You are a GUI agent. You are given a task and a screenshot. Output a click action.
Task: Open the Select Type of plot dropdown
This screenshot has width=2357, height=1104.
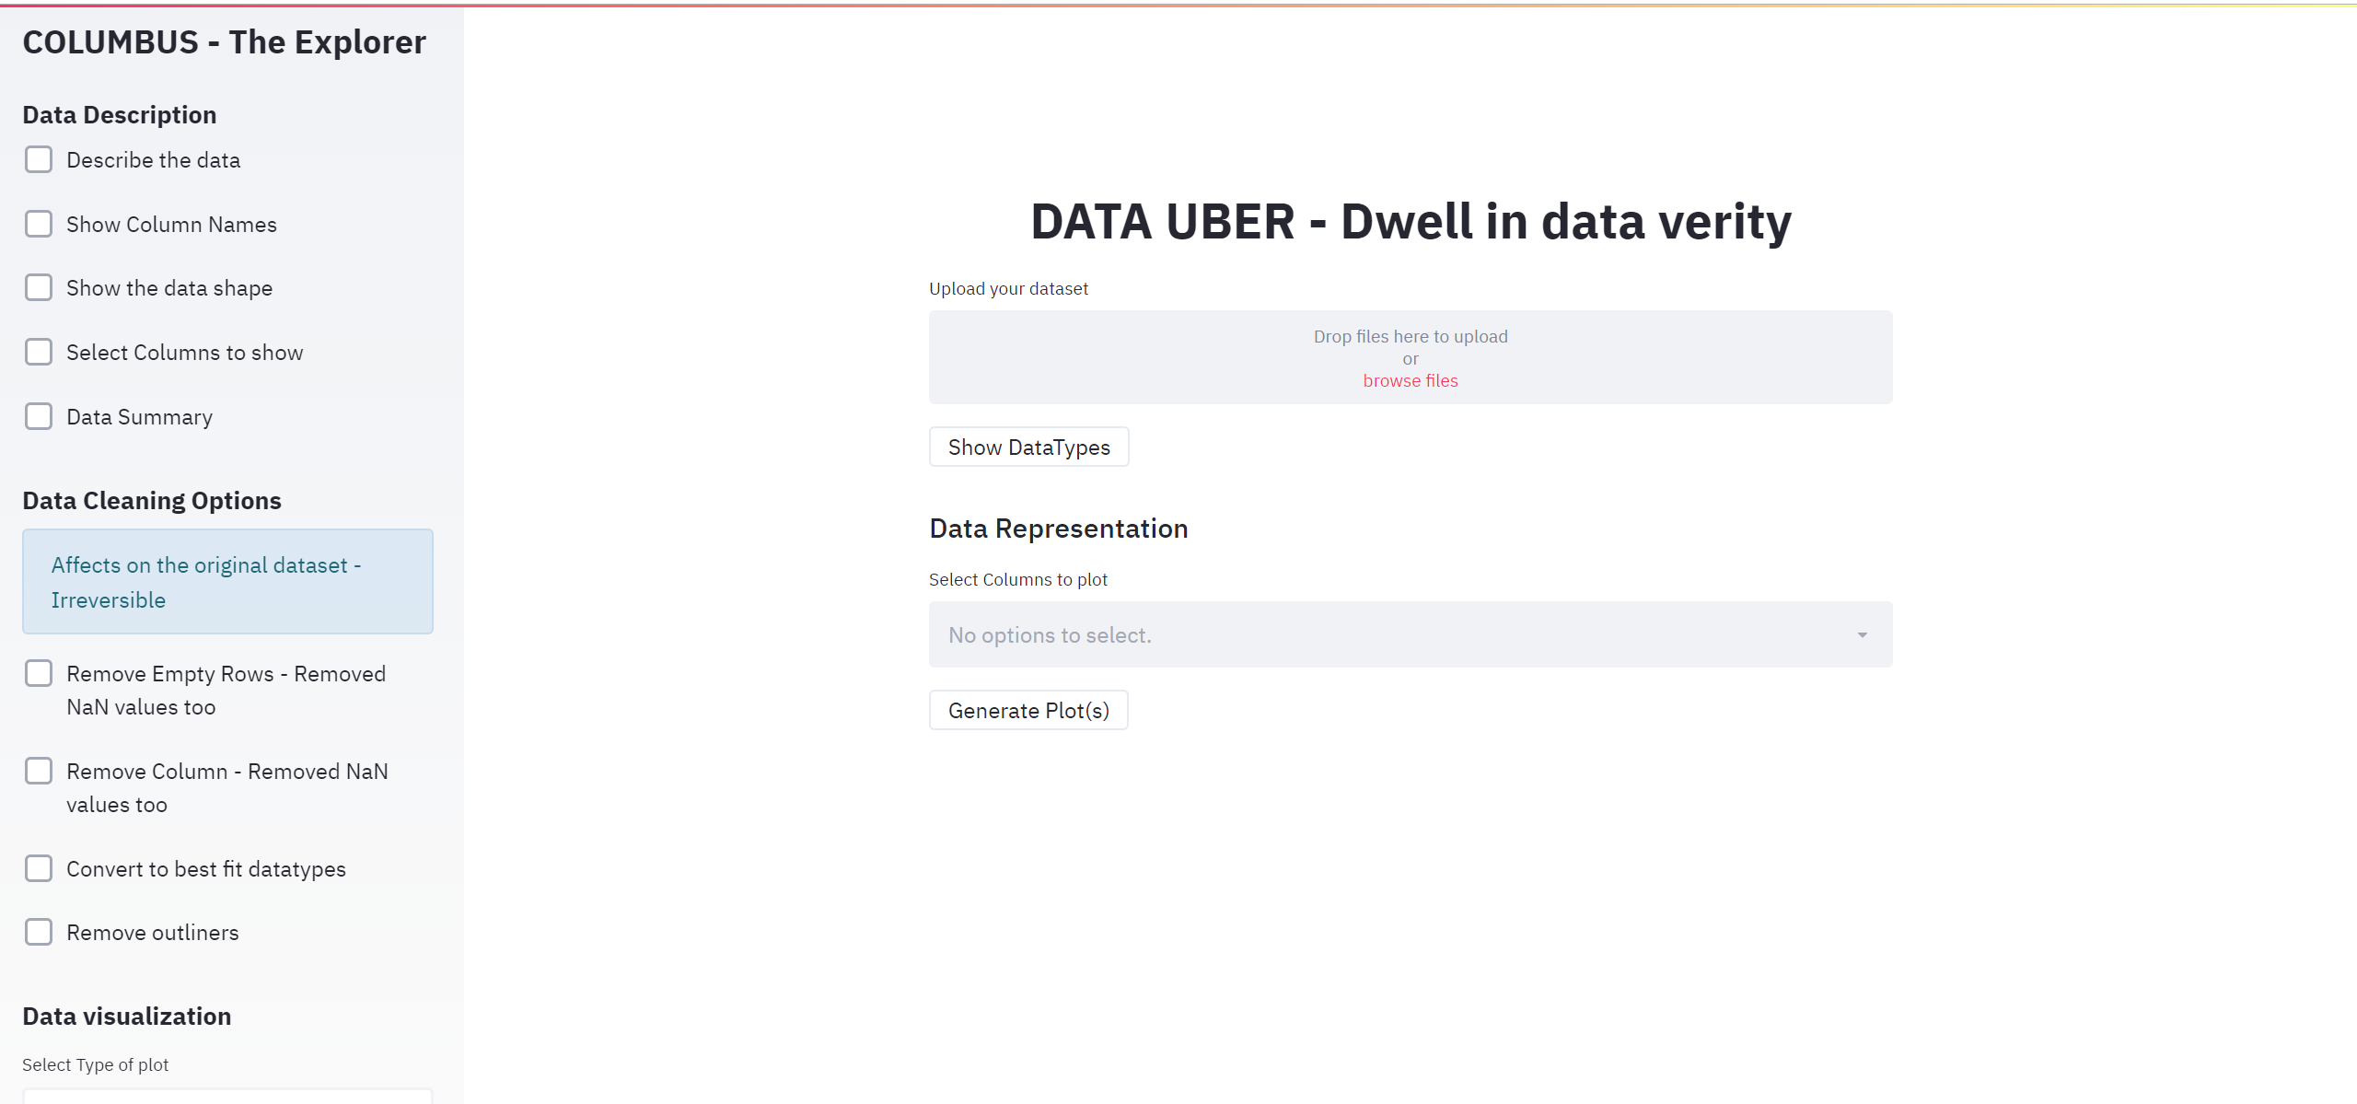(227, 1096)
